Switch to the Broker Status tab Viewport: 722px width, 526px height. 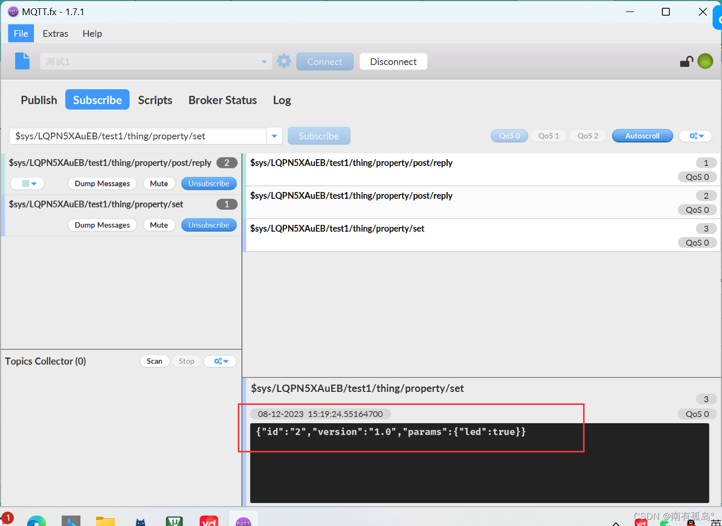pos(223,100)
